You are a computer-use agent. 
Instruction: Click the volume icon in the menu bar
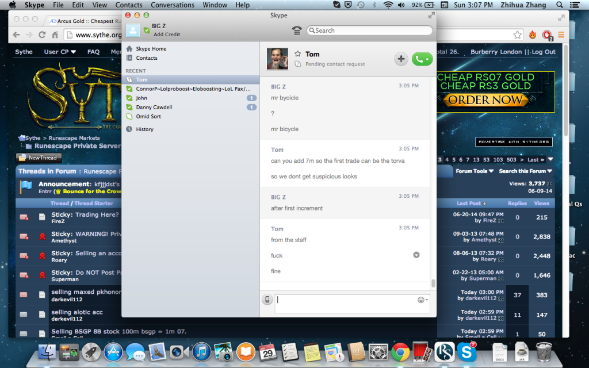tap(401, 5)
